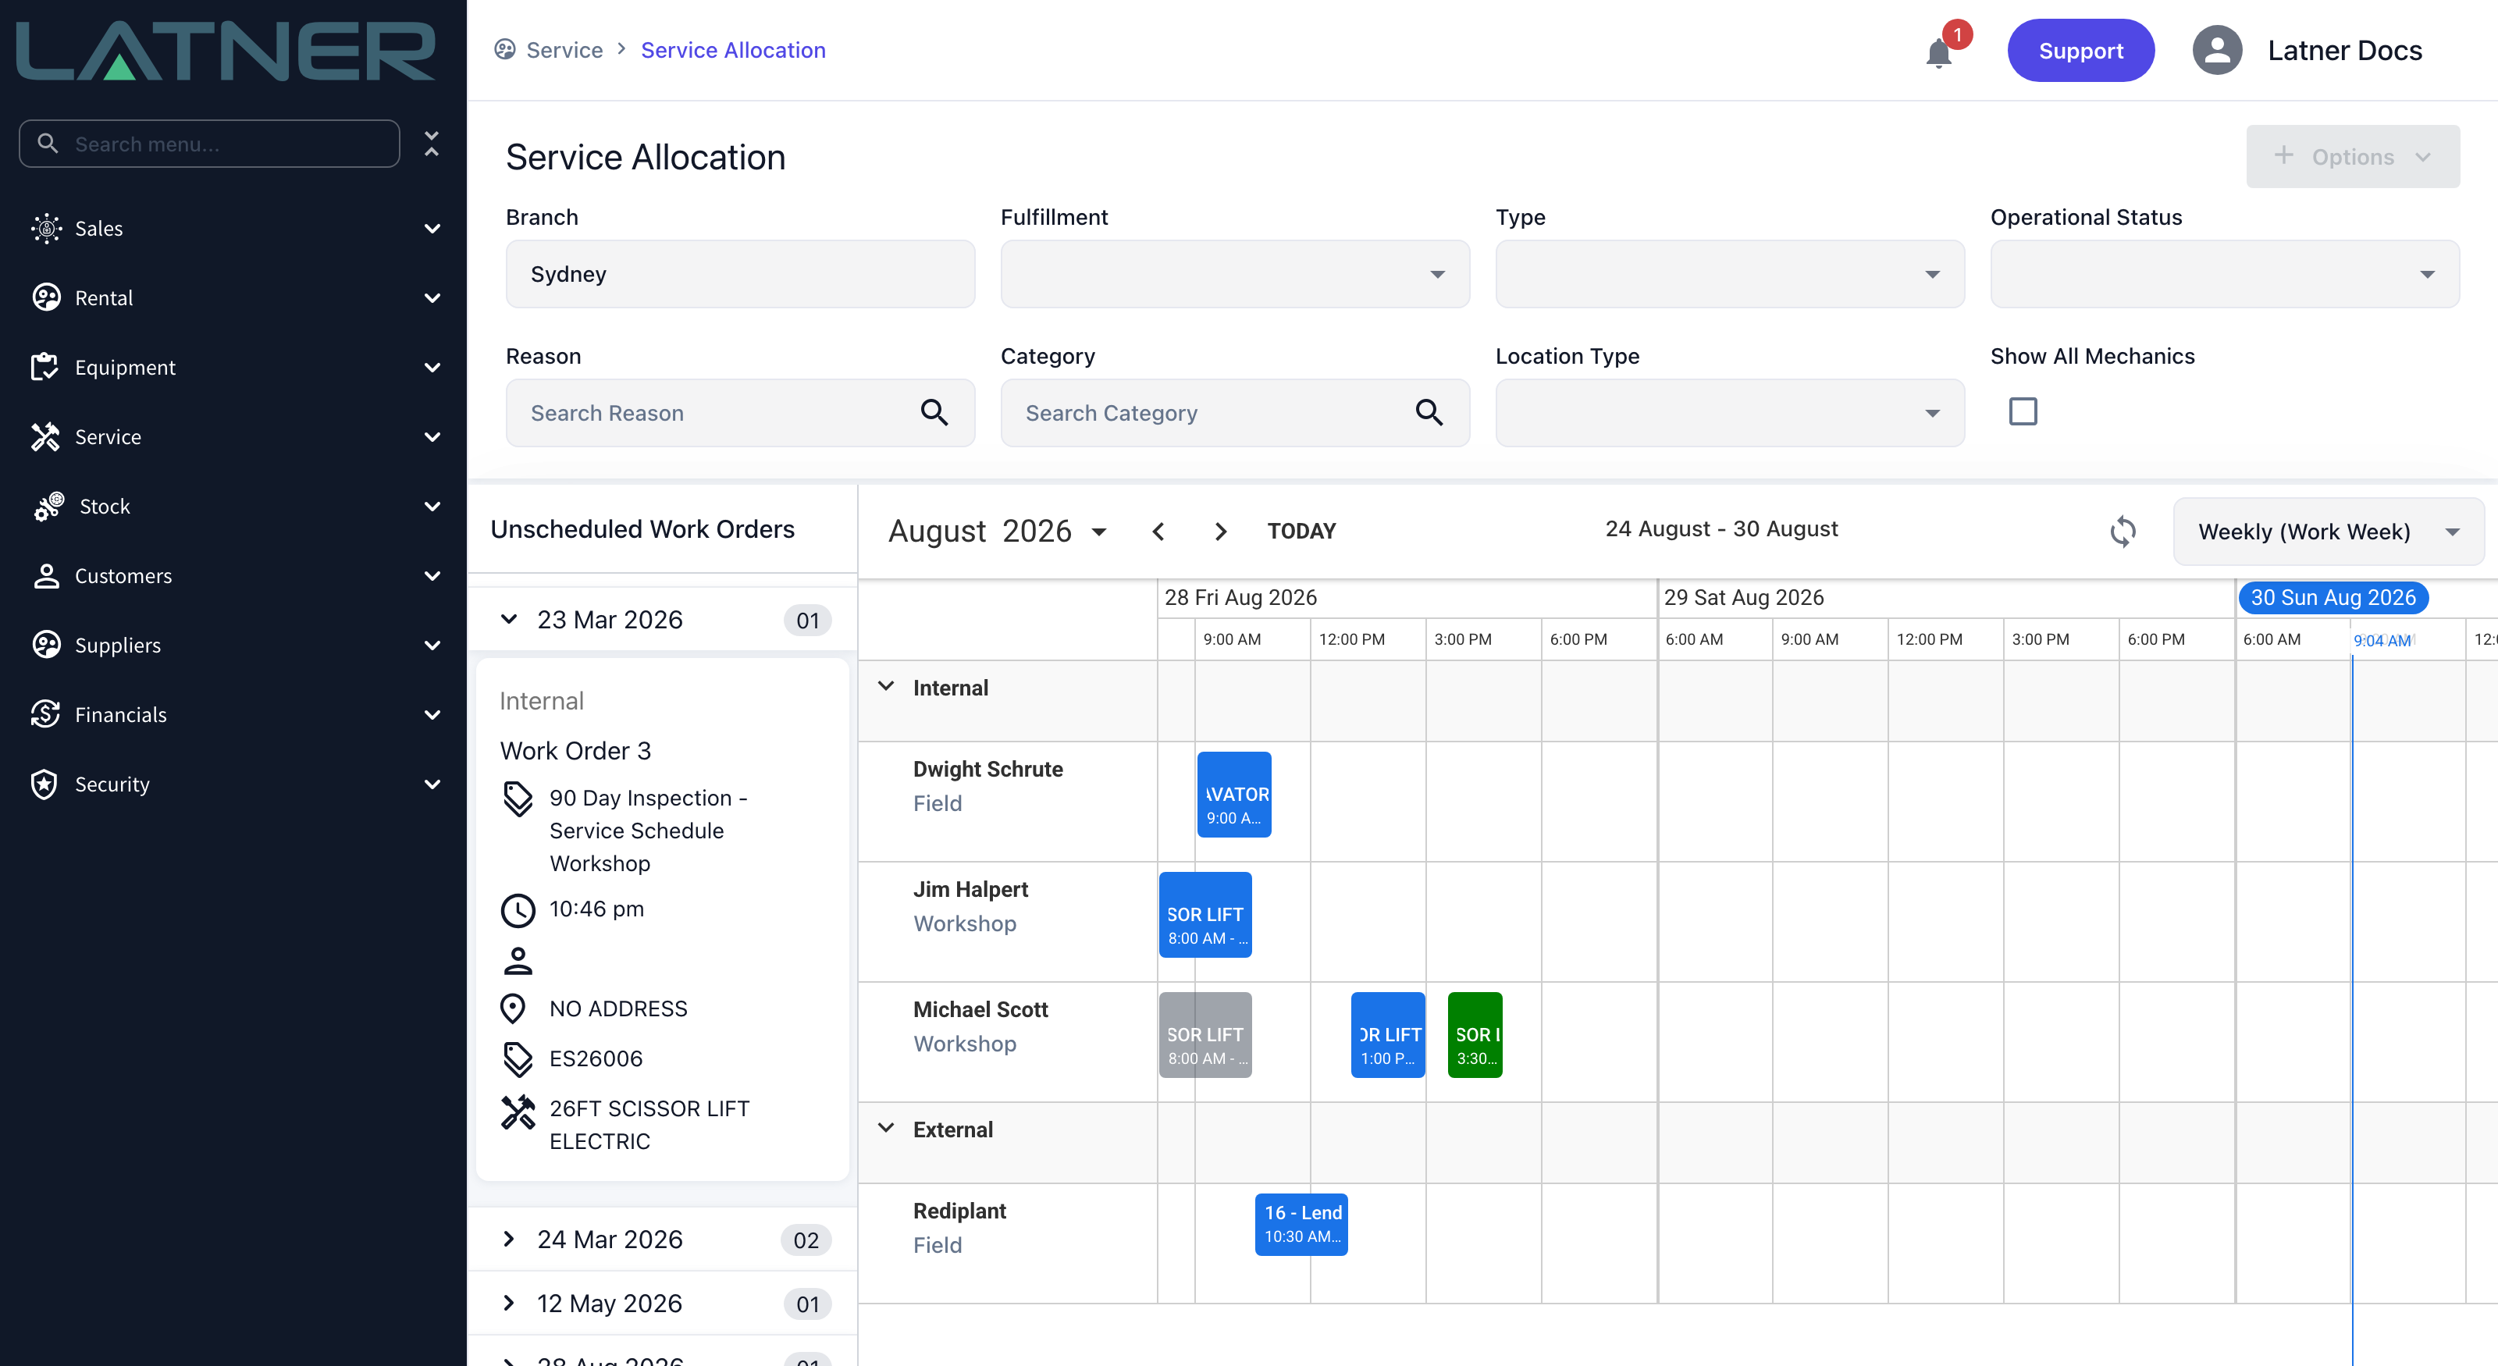Click the Service tools icon in sidebar
The width and height of the screenshot is (2498, 1366).
click(45, 437)
